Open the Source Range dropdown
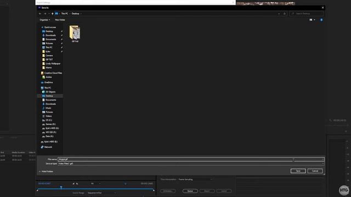The image size is (351, 197). (x=101, y=193)
